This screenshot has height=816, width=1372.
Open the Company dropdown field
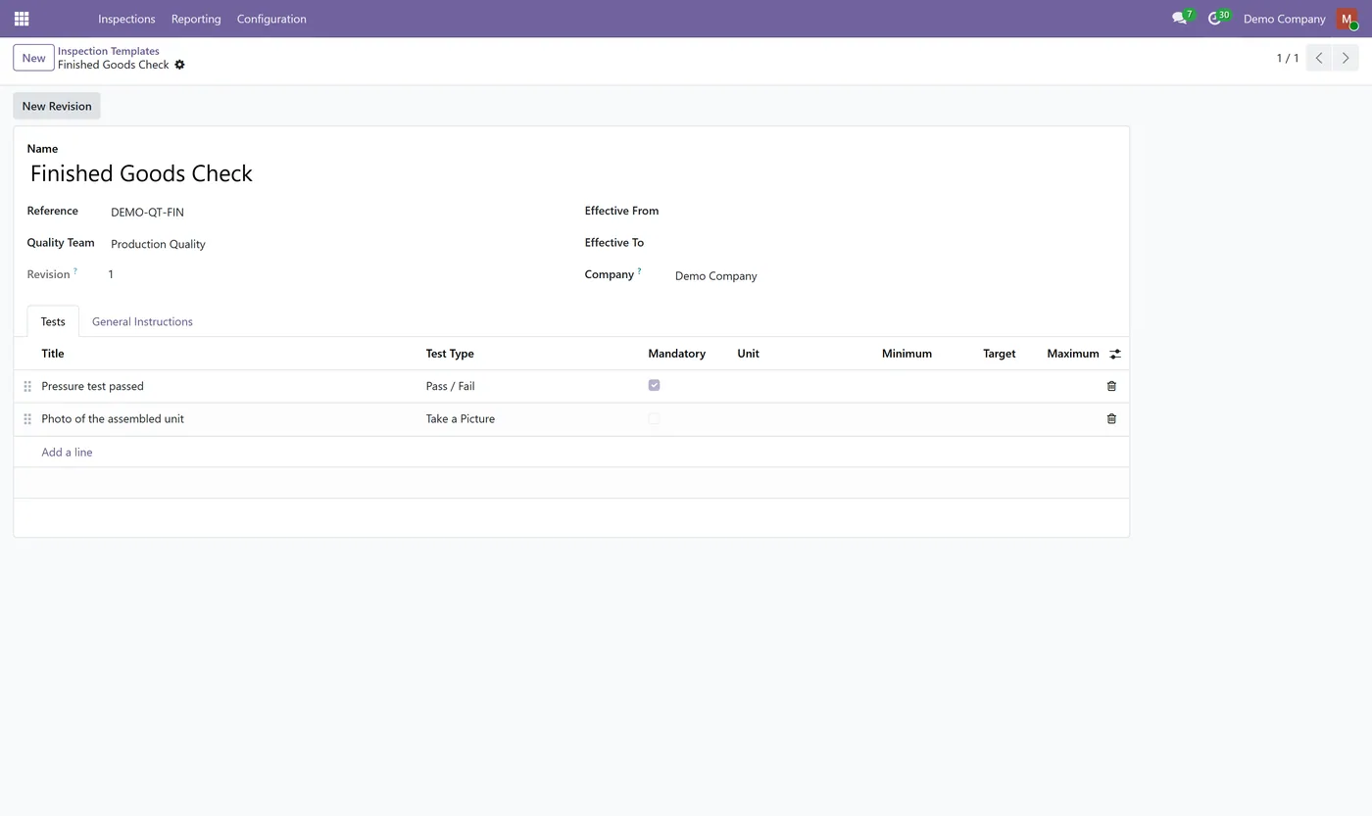pos(892,276)
